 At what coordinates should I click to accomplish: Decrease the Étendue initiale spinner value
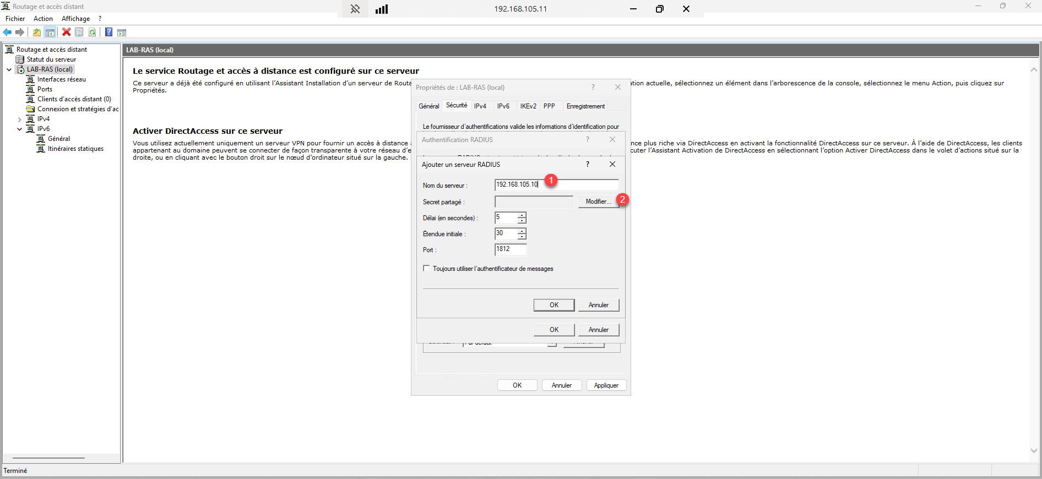pyautogui.click(x=522, y=237)
